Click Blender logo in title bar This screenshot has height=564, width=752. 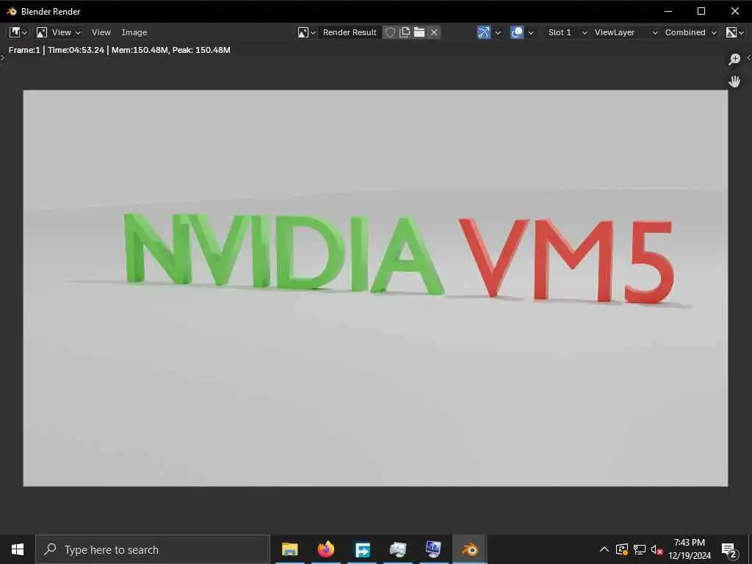point(12,11)
